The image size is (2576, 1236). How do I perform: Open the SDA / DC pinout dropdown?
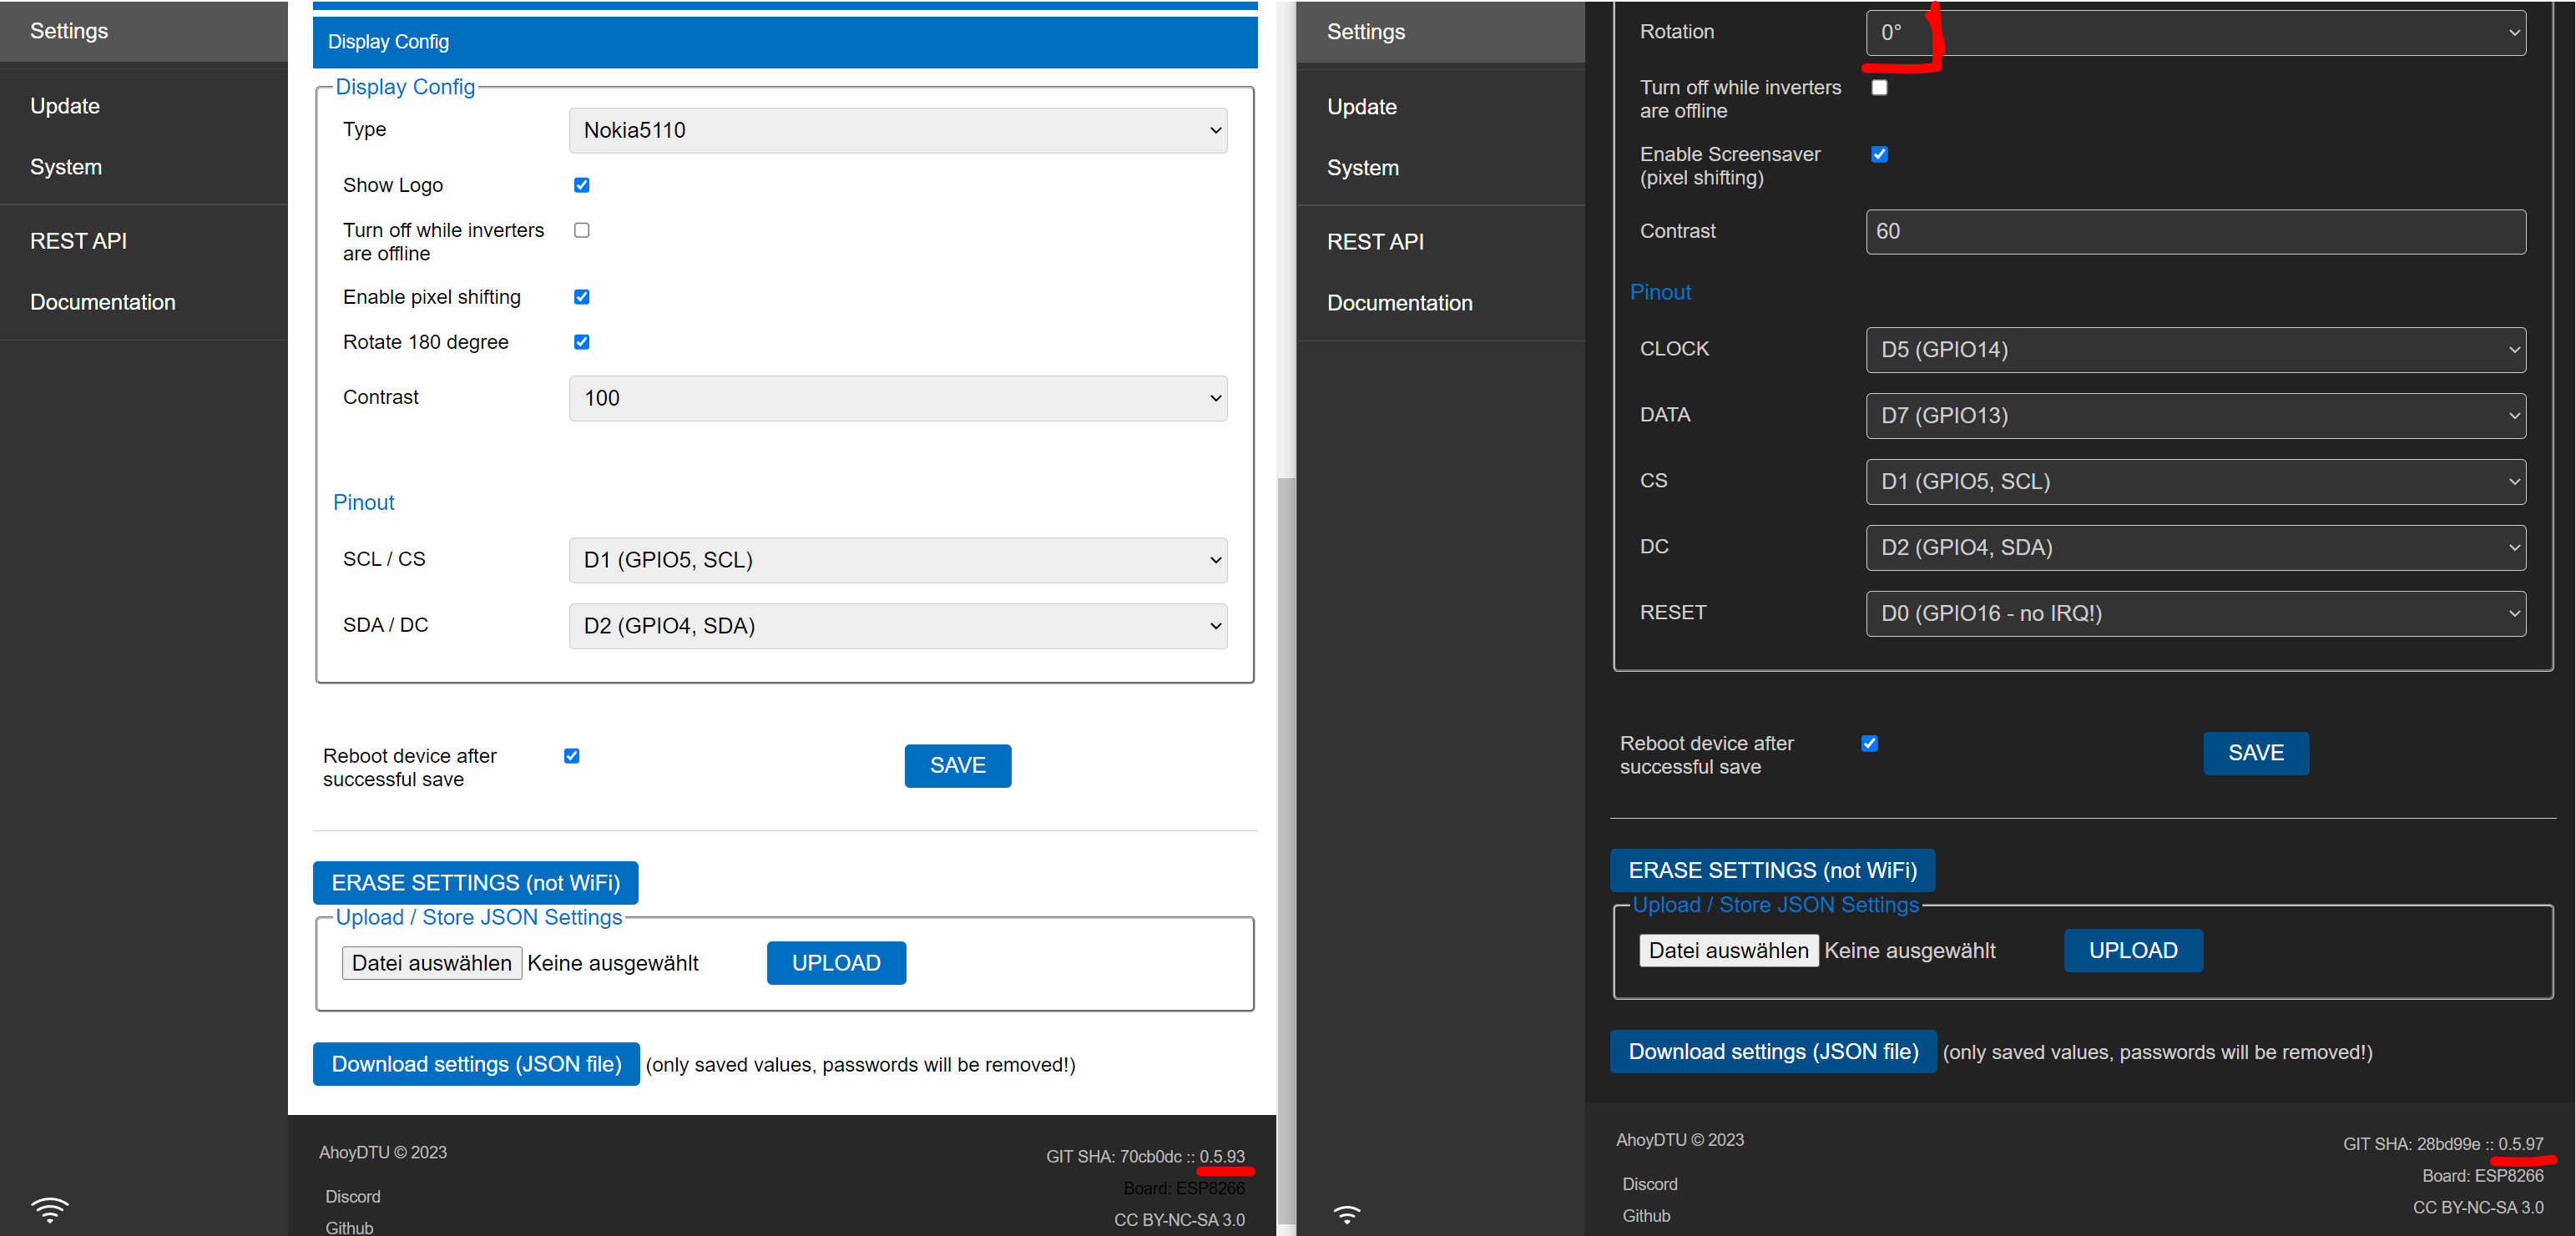[x=897, y=625]
